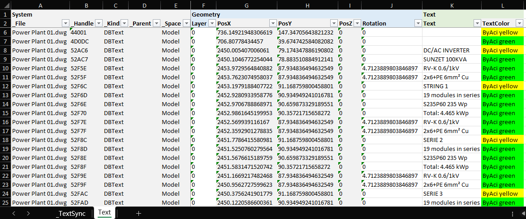Click PosX value 2451.1669217482468
This screenshot has width=526, height=219.
[x=246, y=176]
